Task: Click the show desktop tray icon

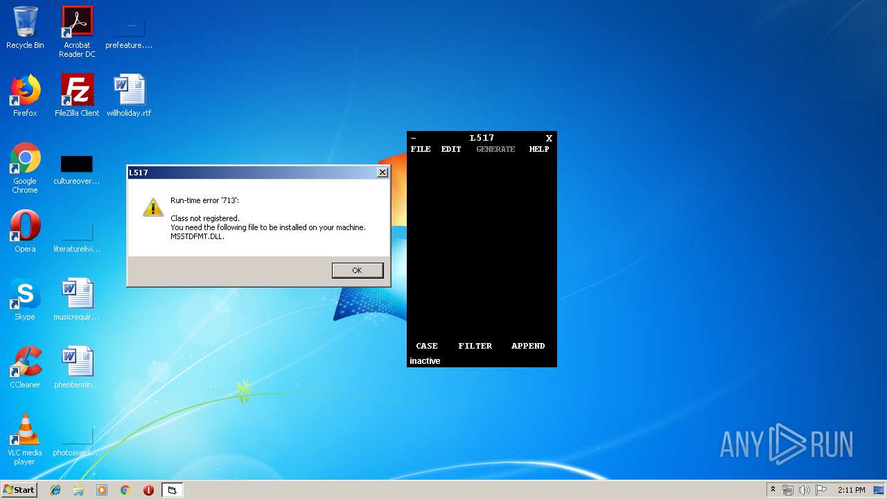Action: coord(879,490)
